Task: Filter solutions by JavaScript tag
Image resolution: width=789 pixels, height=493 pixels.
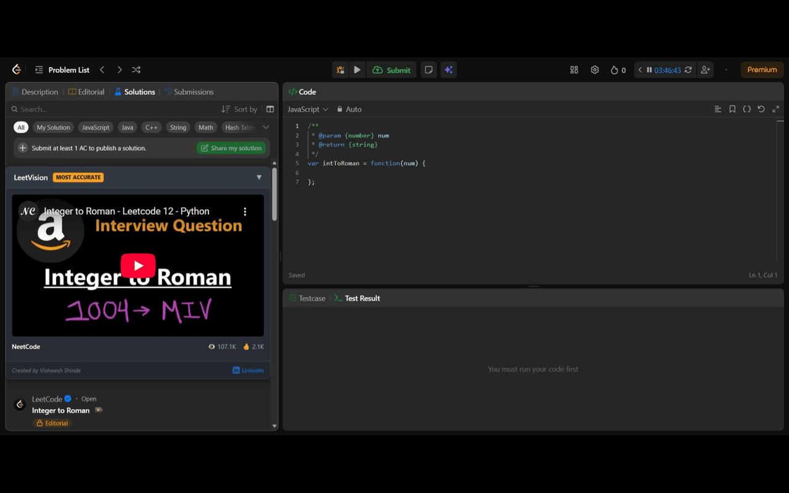Action: [96, 128]
